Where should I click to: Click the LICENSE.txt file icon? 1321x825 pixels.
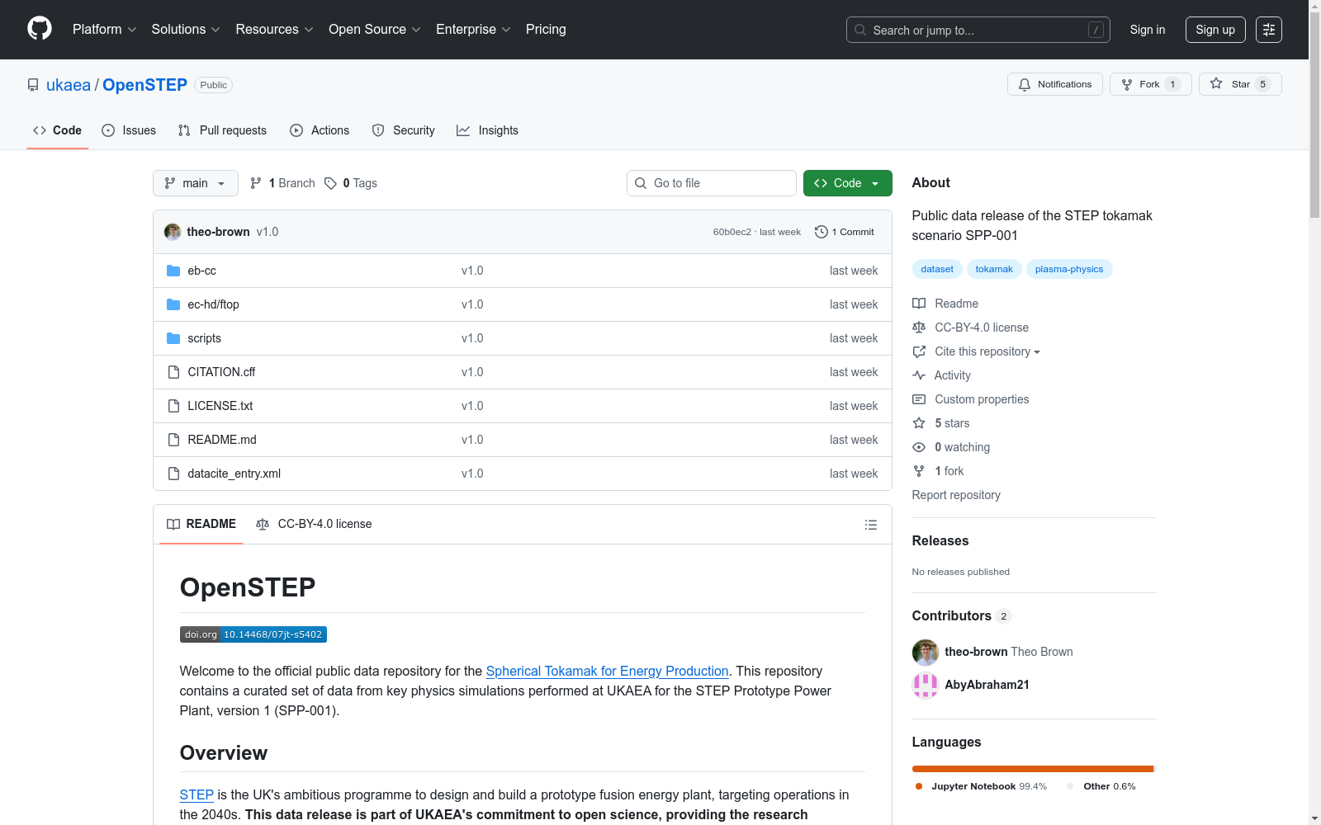click(173, 406)
